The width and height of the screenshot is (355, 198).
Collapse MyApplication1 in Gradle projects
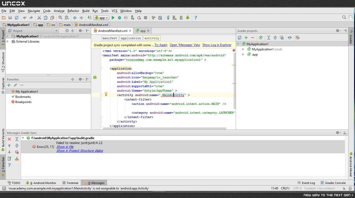tap(238, 44)
